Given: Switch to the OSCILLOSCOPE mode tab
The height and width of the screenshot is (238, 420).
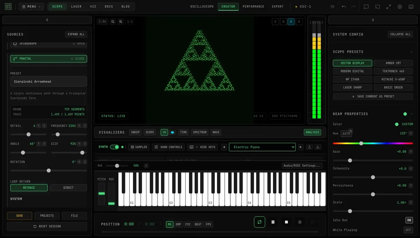Looking at the screenshot, I should click(x=202, y=7).
